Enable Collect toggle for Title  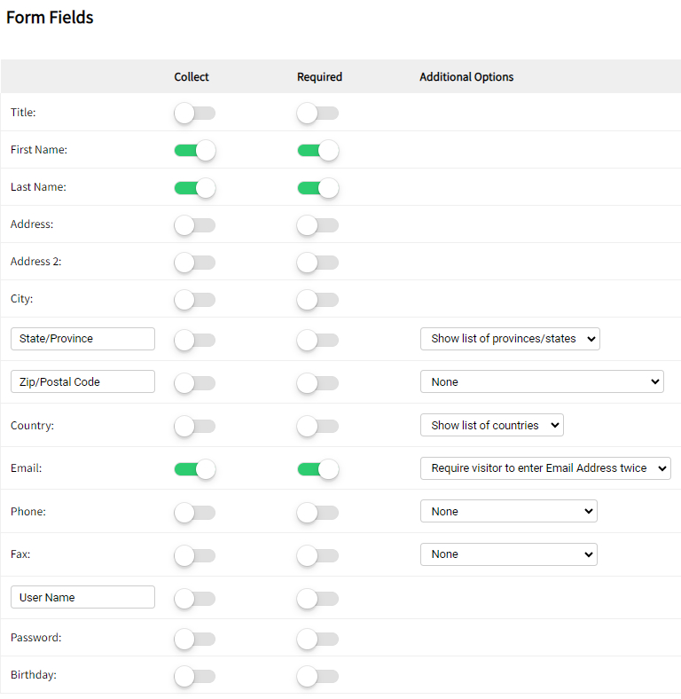coord(195,113)
